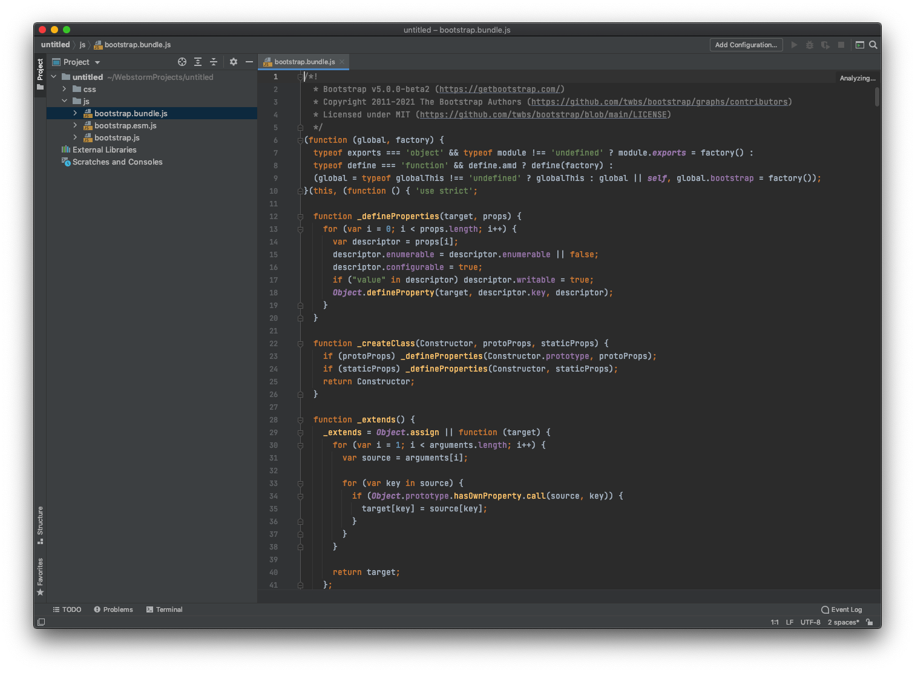Open the Project tool window side tab
Image resolution: width=915 pixels, height=673 pixels.
[40, 74]
